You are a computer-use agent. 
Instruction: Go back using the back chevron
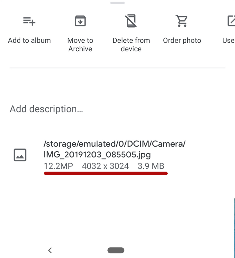(50, 250)
